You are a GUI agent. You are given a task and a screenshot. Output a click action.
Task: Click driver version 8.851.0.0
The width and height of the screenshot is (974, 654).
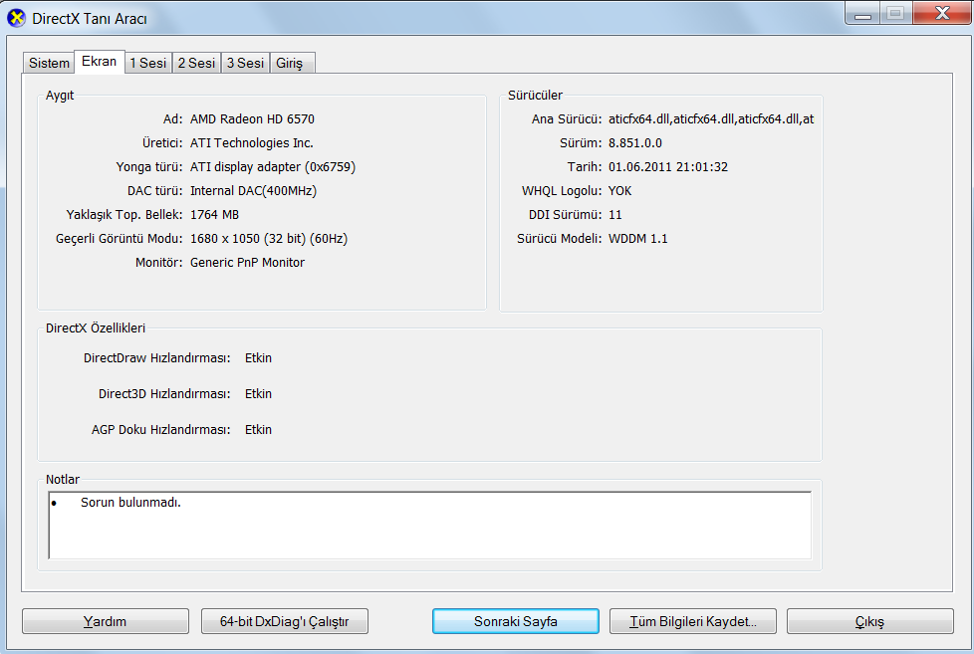pyautogui.click(x=634, y=143)
